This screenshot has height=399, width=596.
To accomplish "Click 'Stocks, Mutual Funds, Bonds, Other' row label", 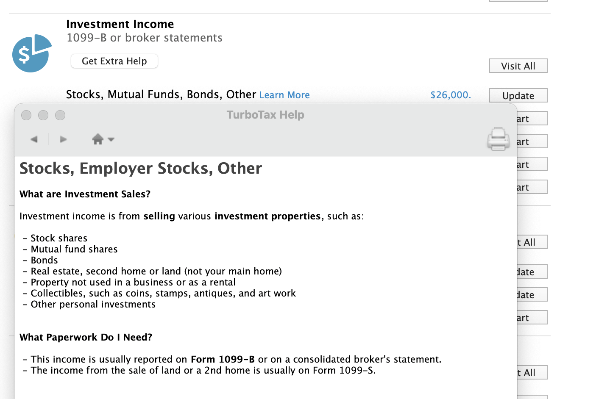I will (161, 94).
